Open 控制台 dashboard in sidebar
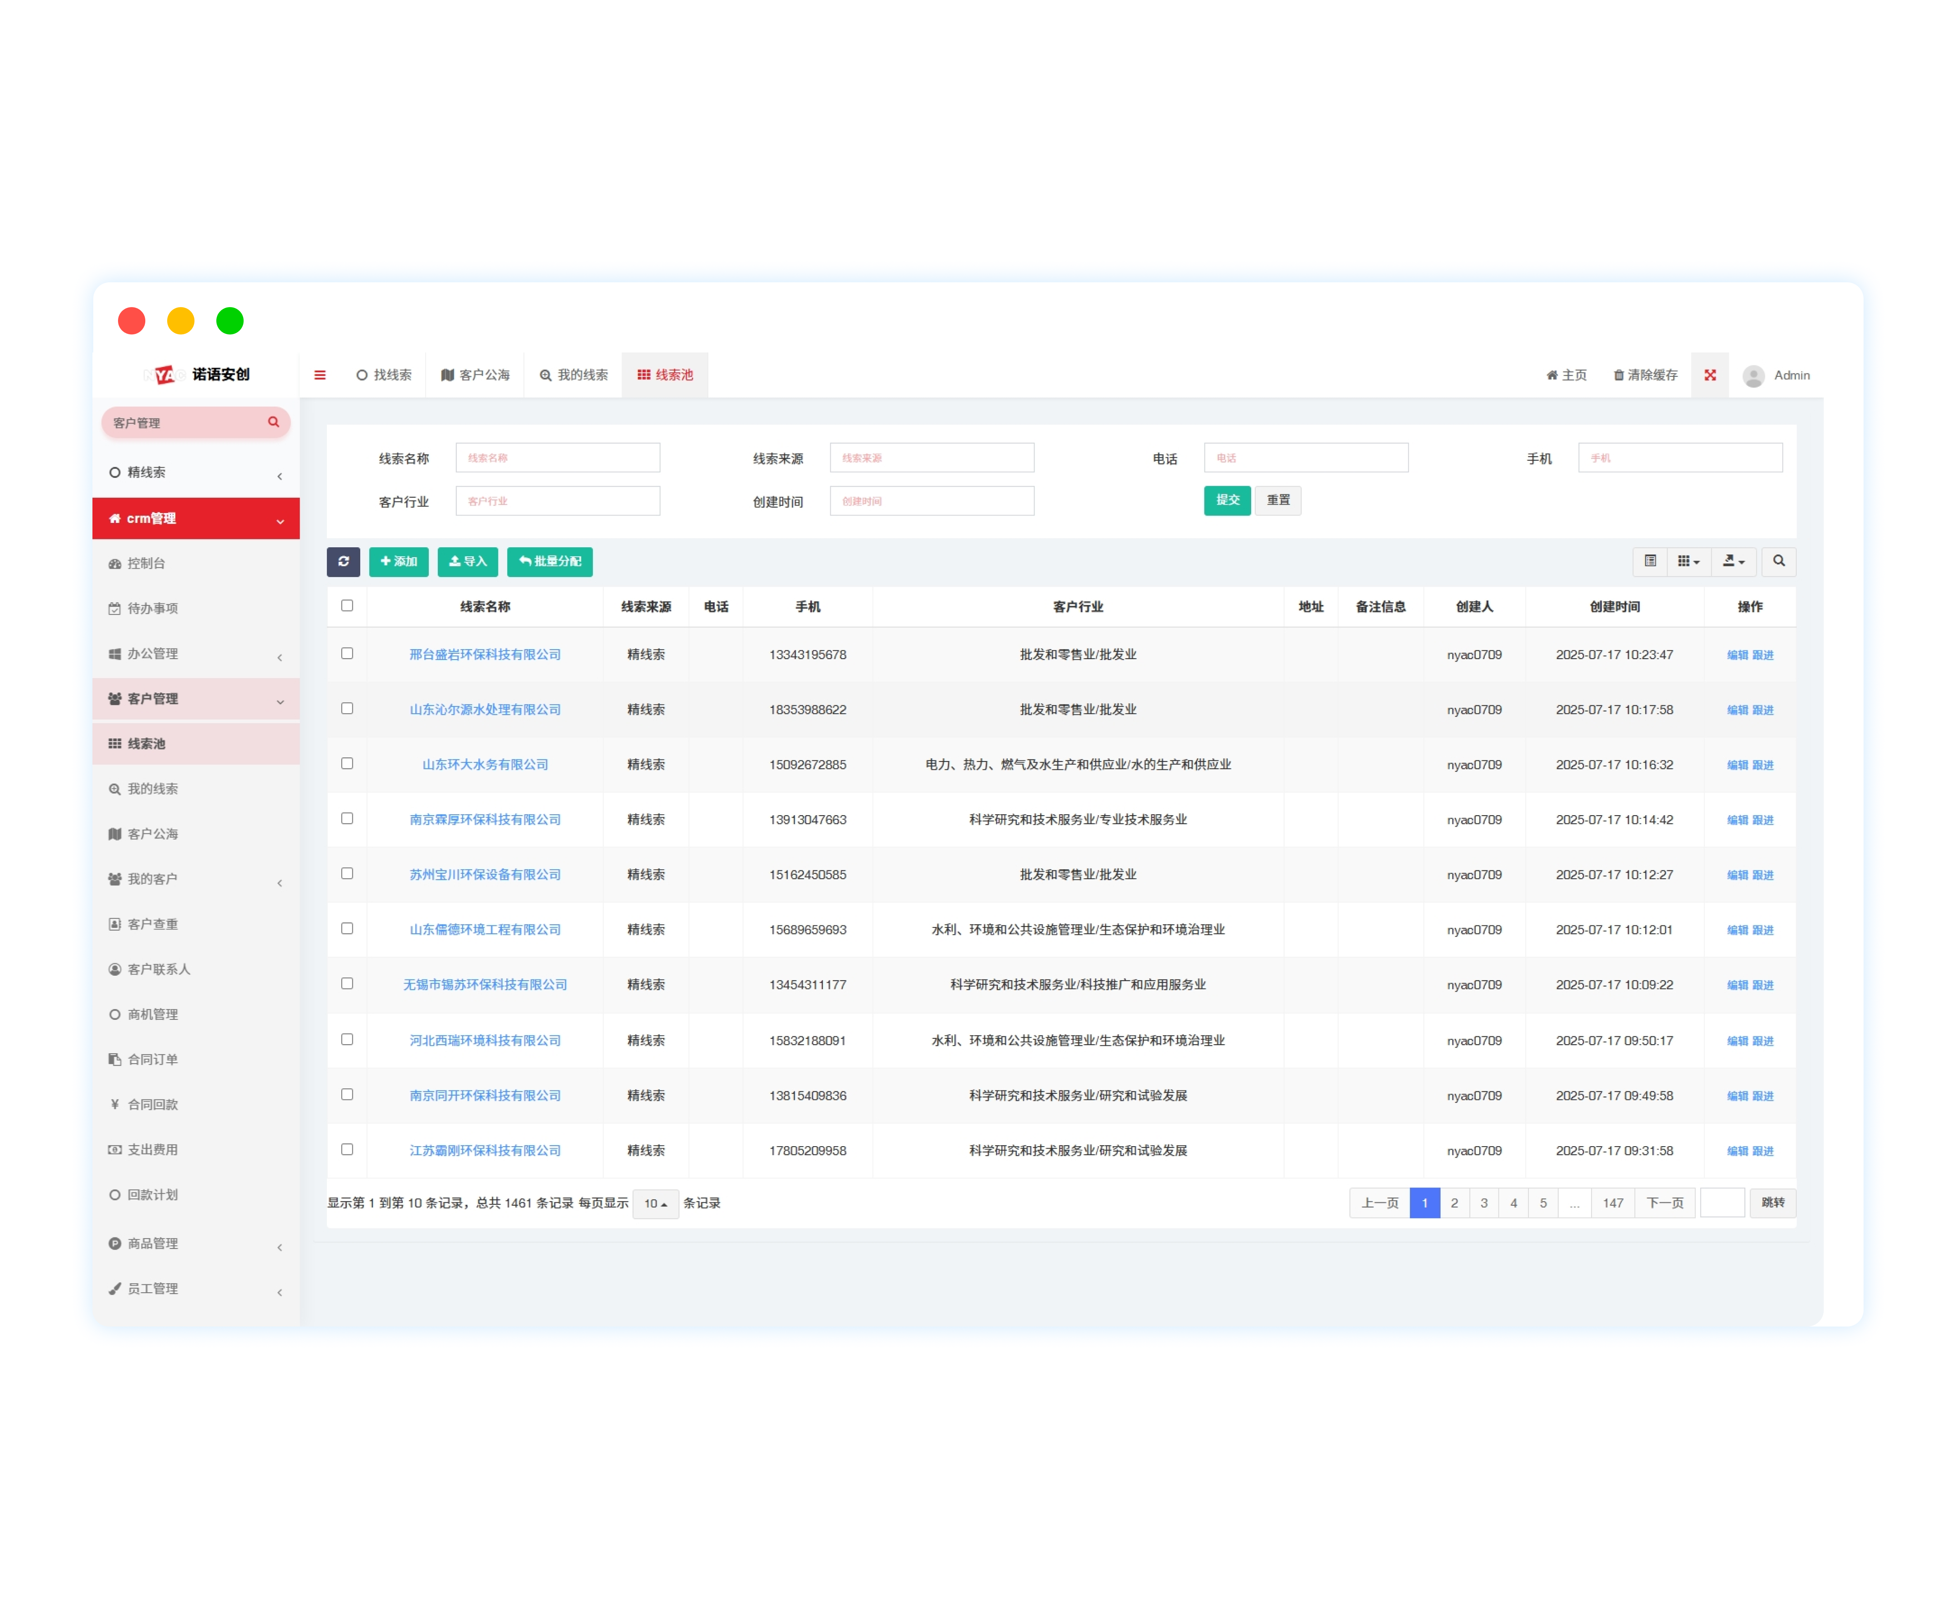Viewport: 1956px width, 1608px height. click(x=146, y=563)
